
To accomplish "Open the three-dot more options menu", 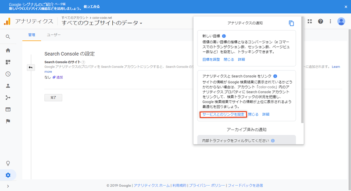I will coord(330,21).
